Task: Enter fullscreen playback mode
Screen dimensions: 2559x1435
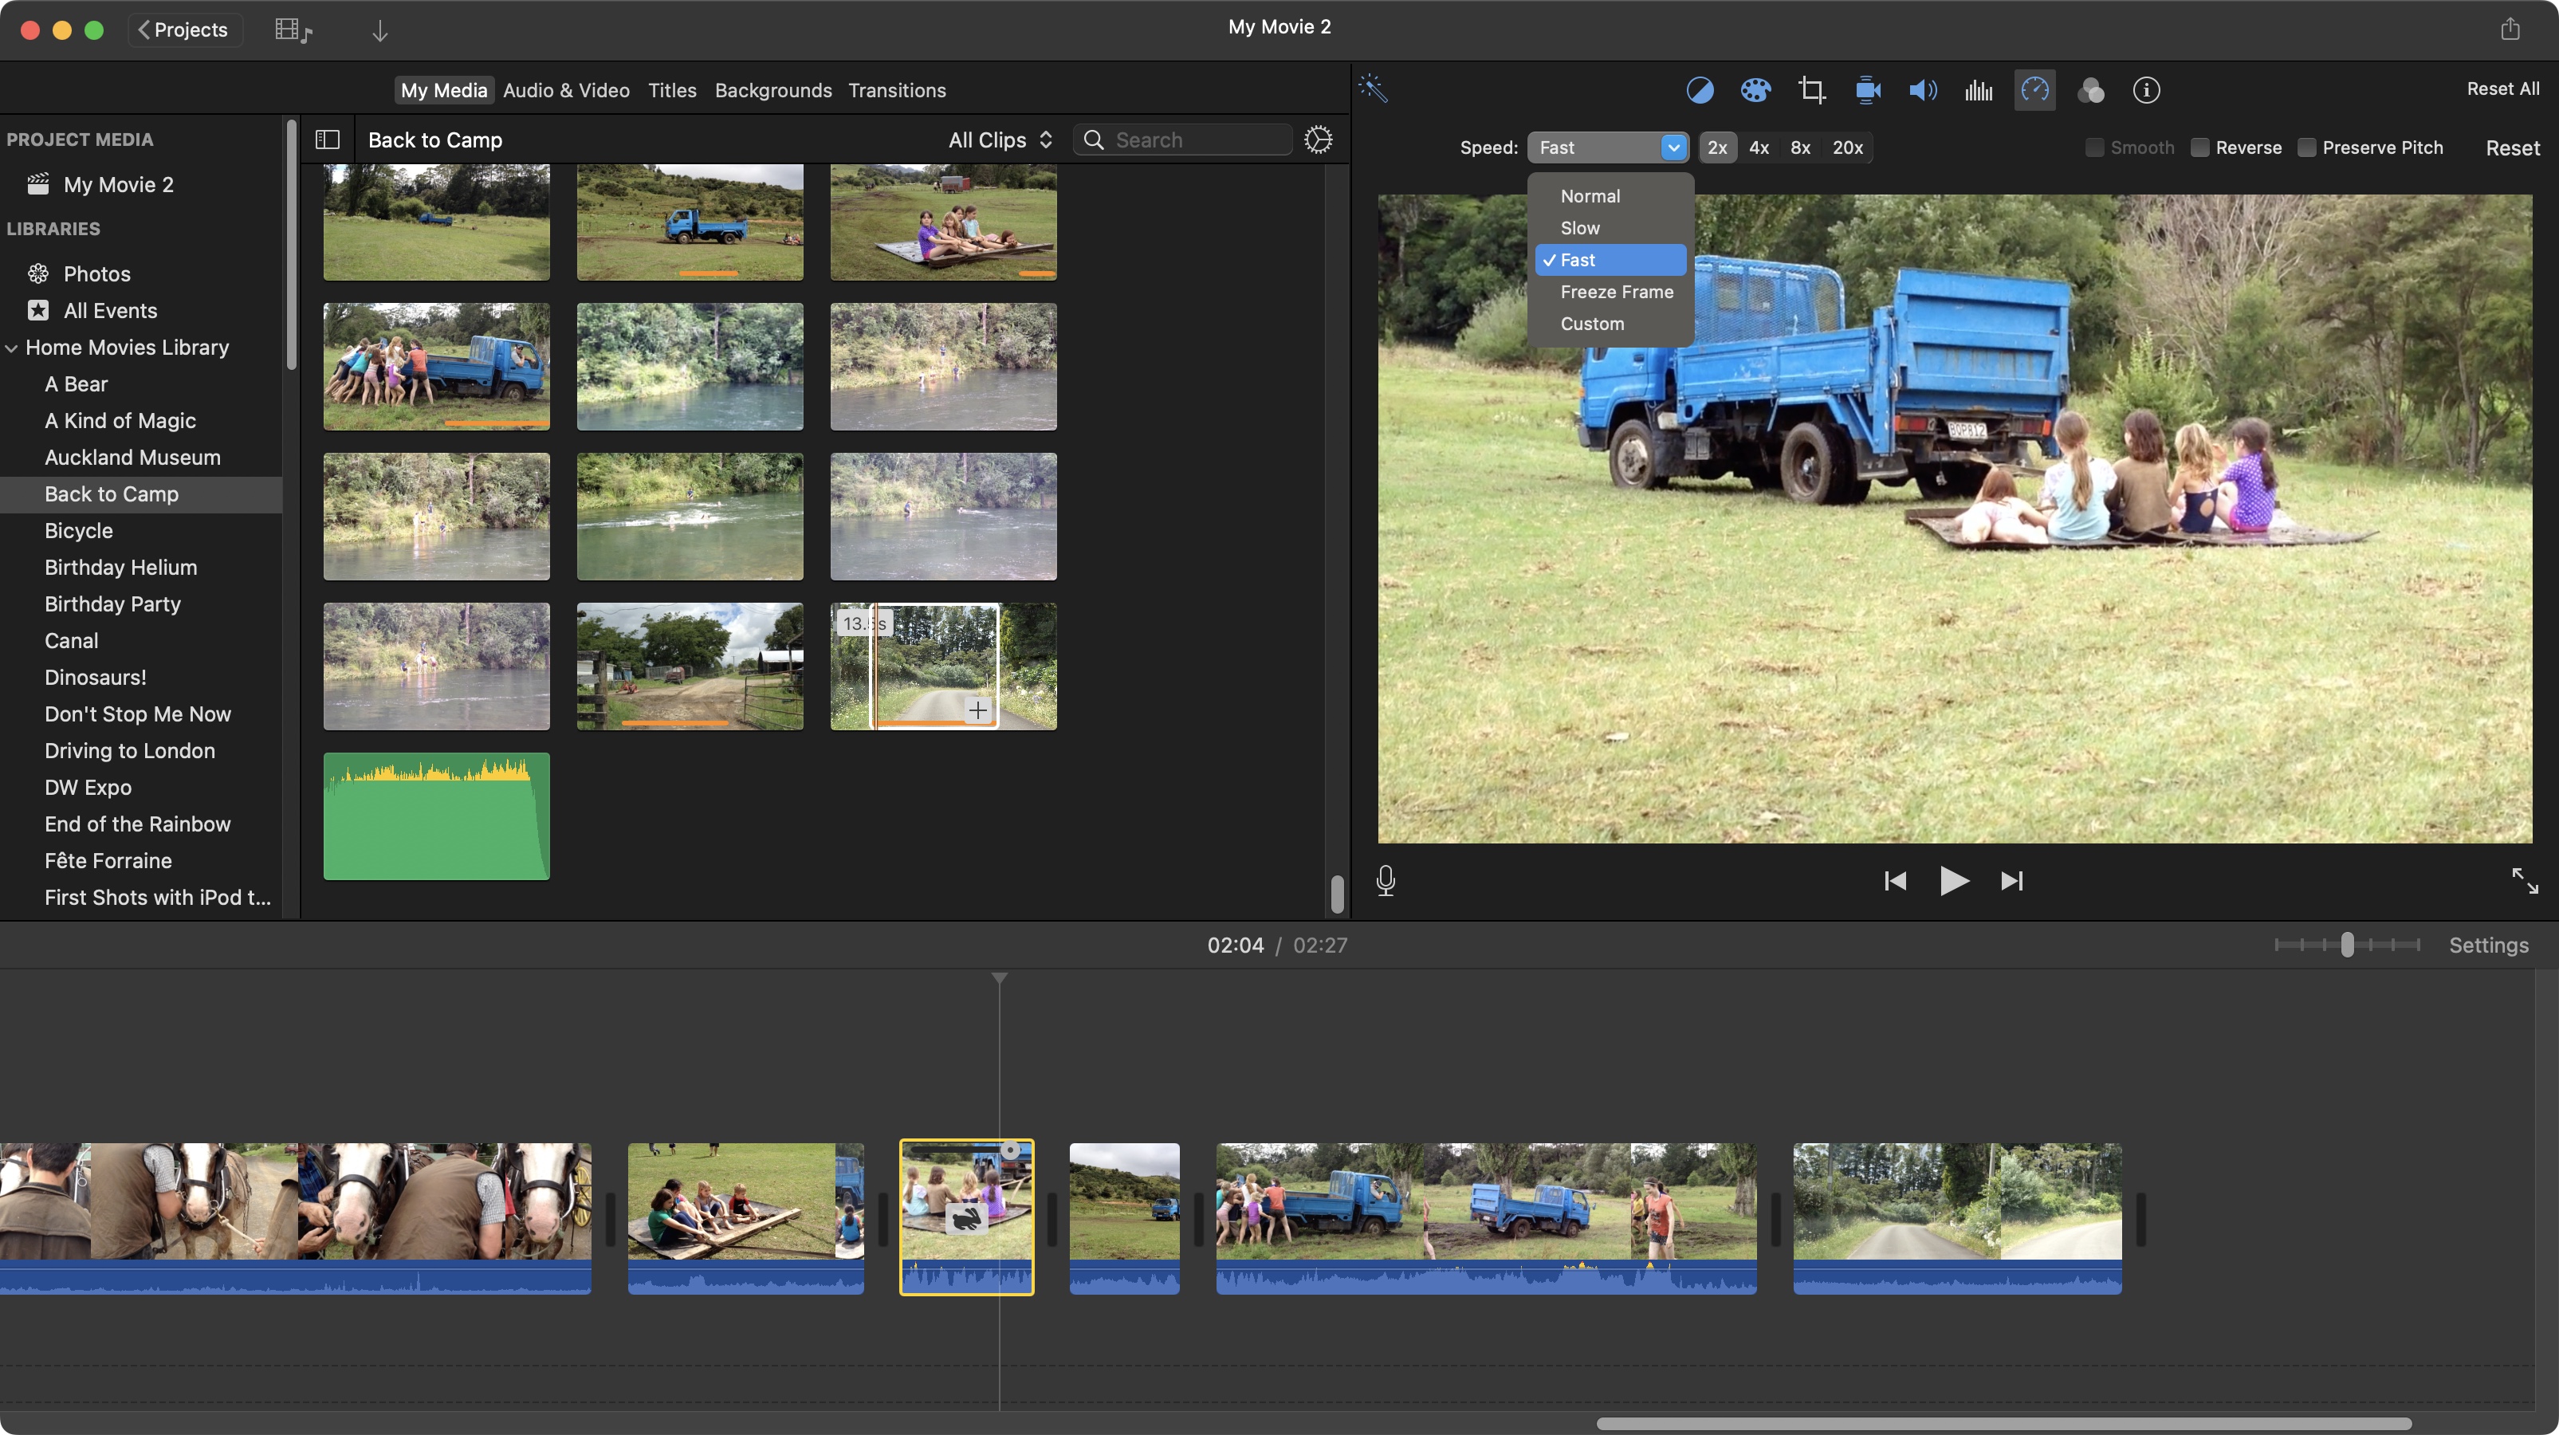Action: pos(2524,880)
